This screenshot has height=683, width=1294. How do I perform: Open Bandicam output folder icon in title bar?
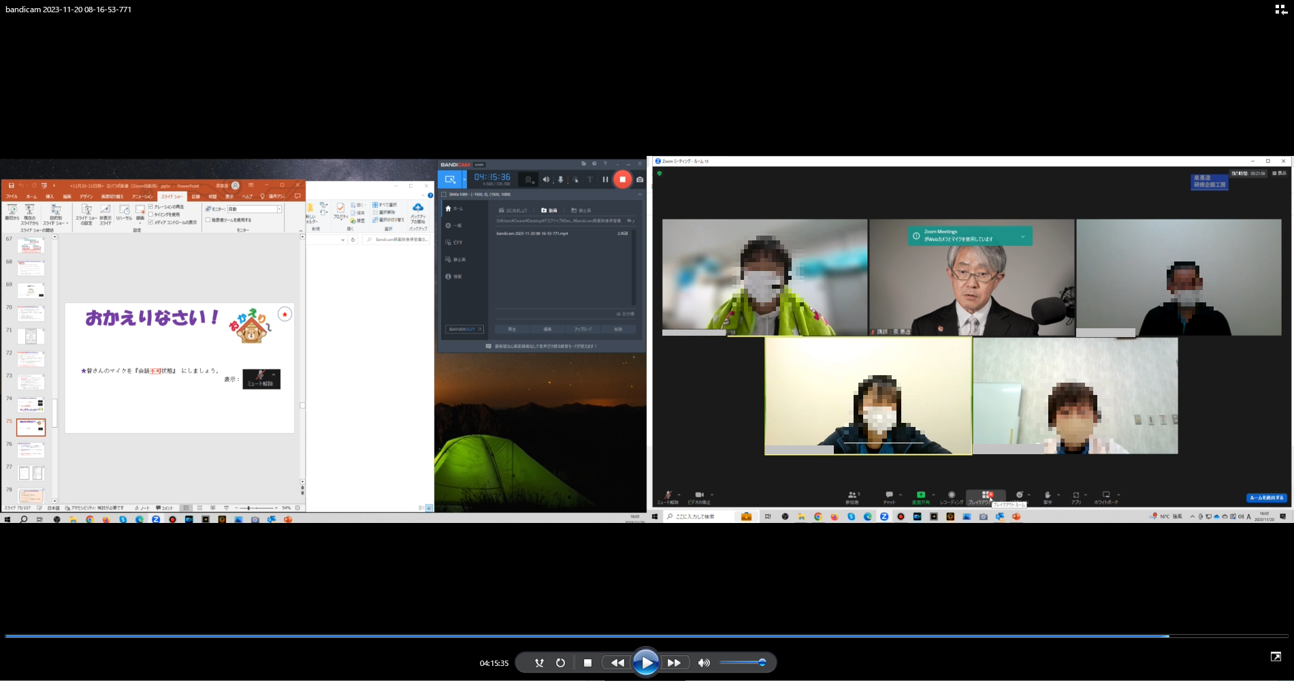click(x=583, y=163)
